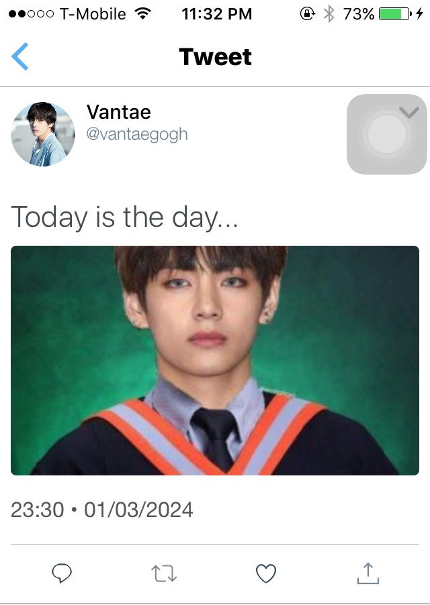Image resolution: width=430 pixels, height=605 pixels.
Task: Retweet the Vantae tweet
Action: [x=164, y=573]
